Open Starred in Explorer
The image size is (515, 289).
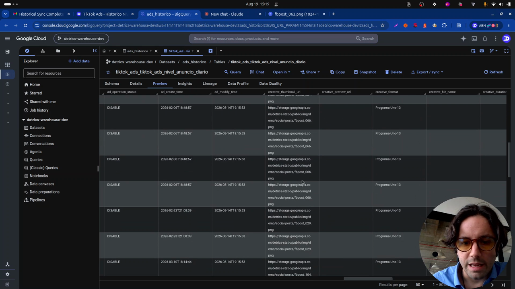pyautogui.click(x=35, y=93)
